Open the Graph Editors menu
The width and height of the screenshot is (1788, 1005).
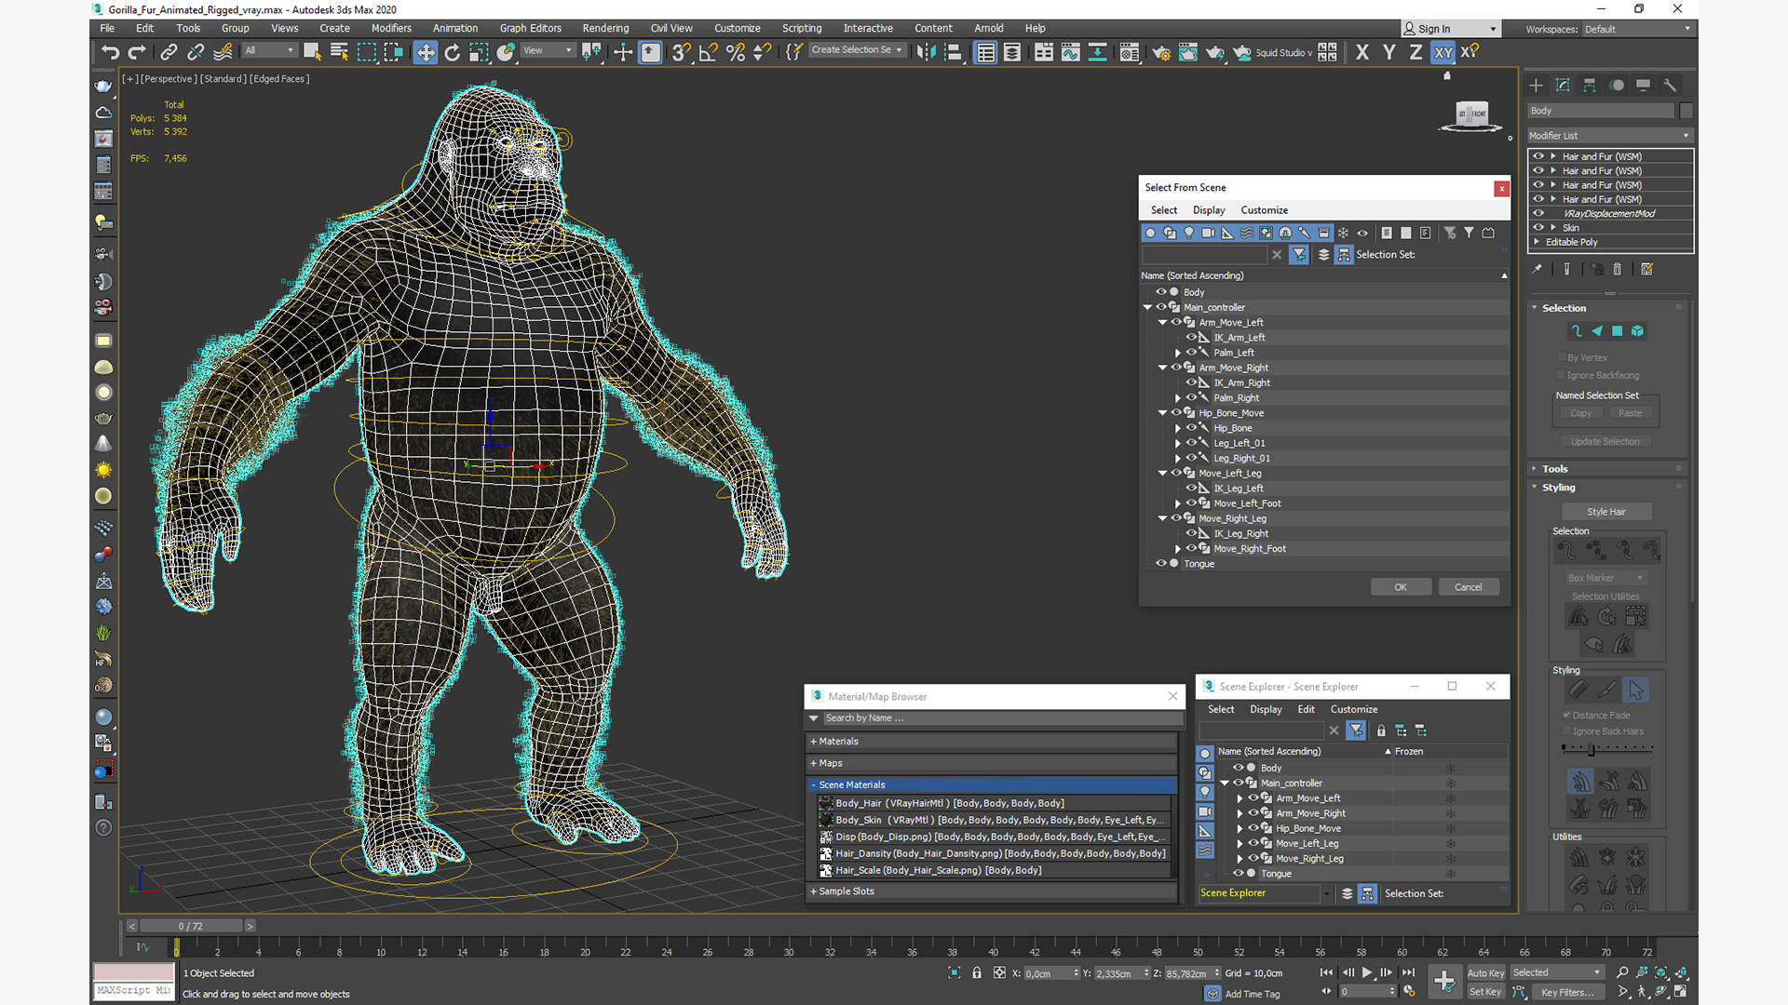click(530, 28)
